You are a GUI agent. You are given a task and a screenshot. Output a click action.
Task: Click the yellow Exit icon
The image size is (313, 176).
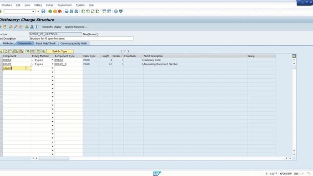coord(55,11)
